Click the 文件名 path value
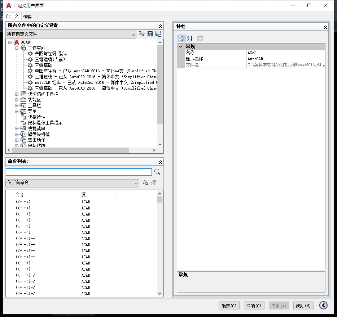The height and width of the screenshot is (317, 337). click(x=286, y=65)
